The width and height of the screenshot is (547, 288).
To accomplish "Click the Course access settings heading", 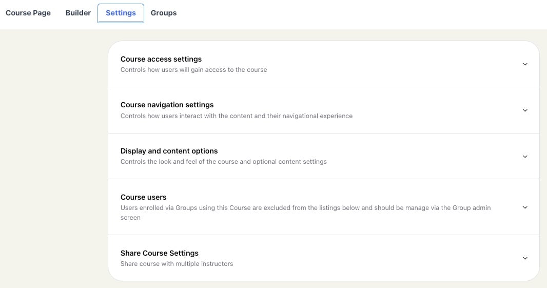I will tap(161, 59).
